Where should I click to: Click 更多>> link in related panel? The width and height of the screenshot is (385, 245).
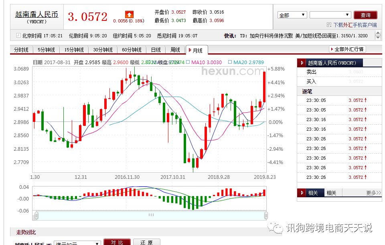pyautogui.click(x=373, y=193)
